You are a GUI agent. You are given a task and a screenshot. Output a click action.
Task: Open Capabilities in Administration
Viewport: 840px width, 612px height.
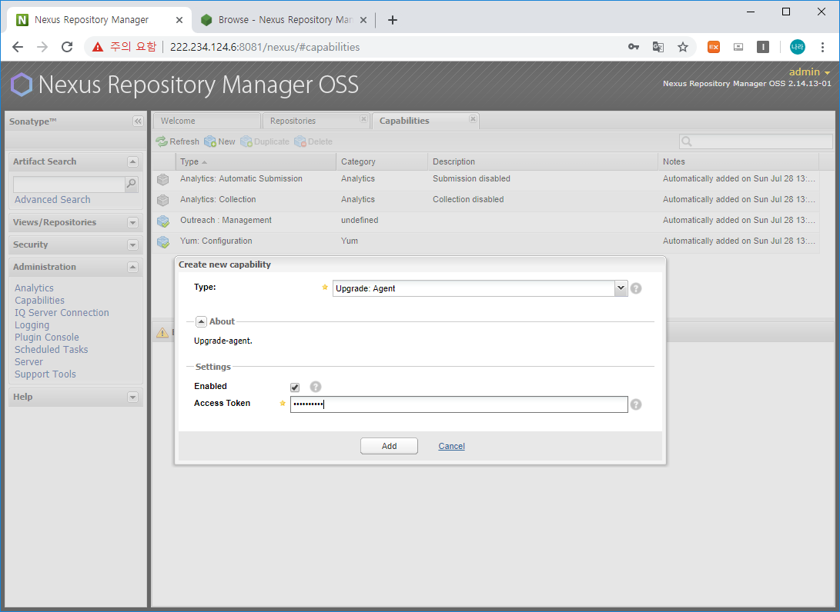39,300
